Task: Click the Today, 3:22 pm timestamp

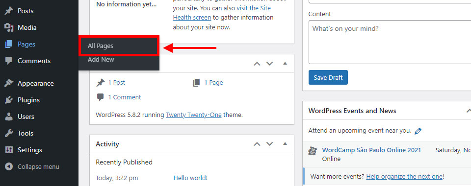Action: tap(117, 178)
